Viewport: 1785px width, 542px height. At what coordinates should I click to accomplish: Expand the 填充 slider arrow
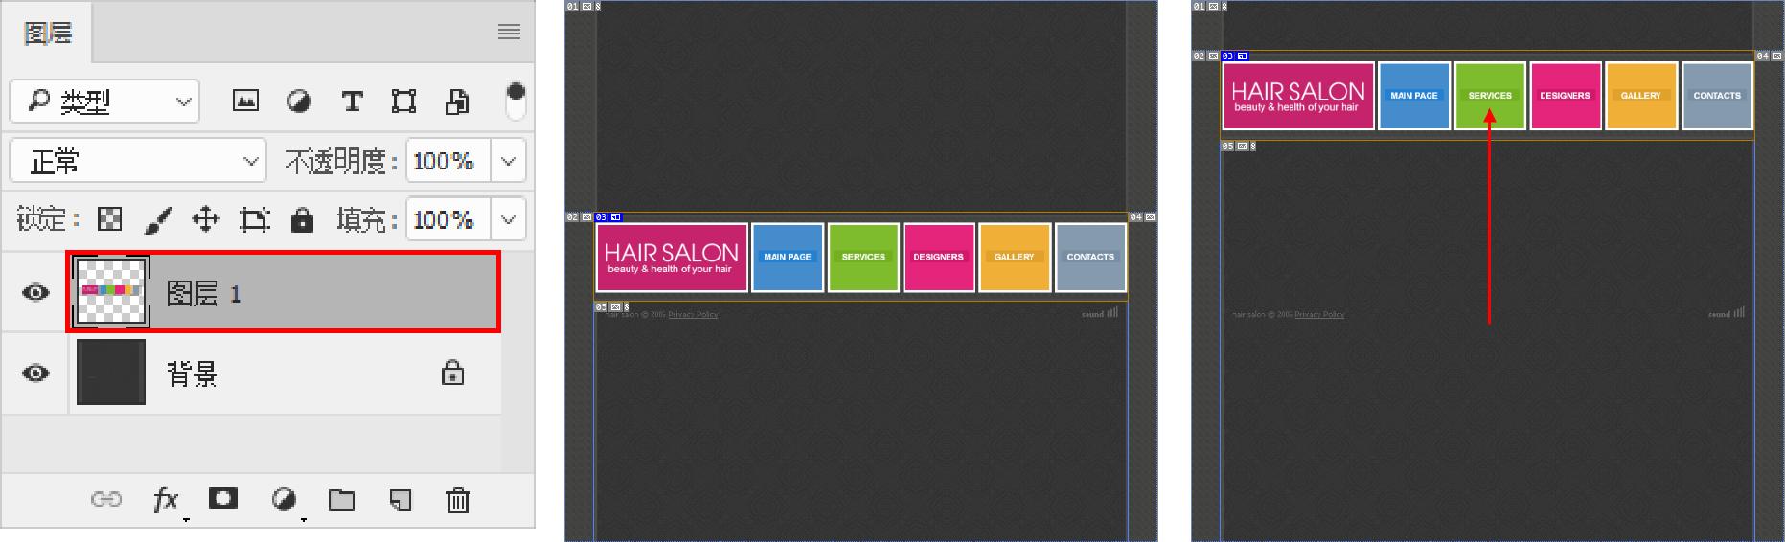(x=509, y=220)
